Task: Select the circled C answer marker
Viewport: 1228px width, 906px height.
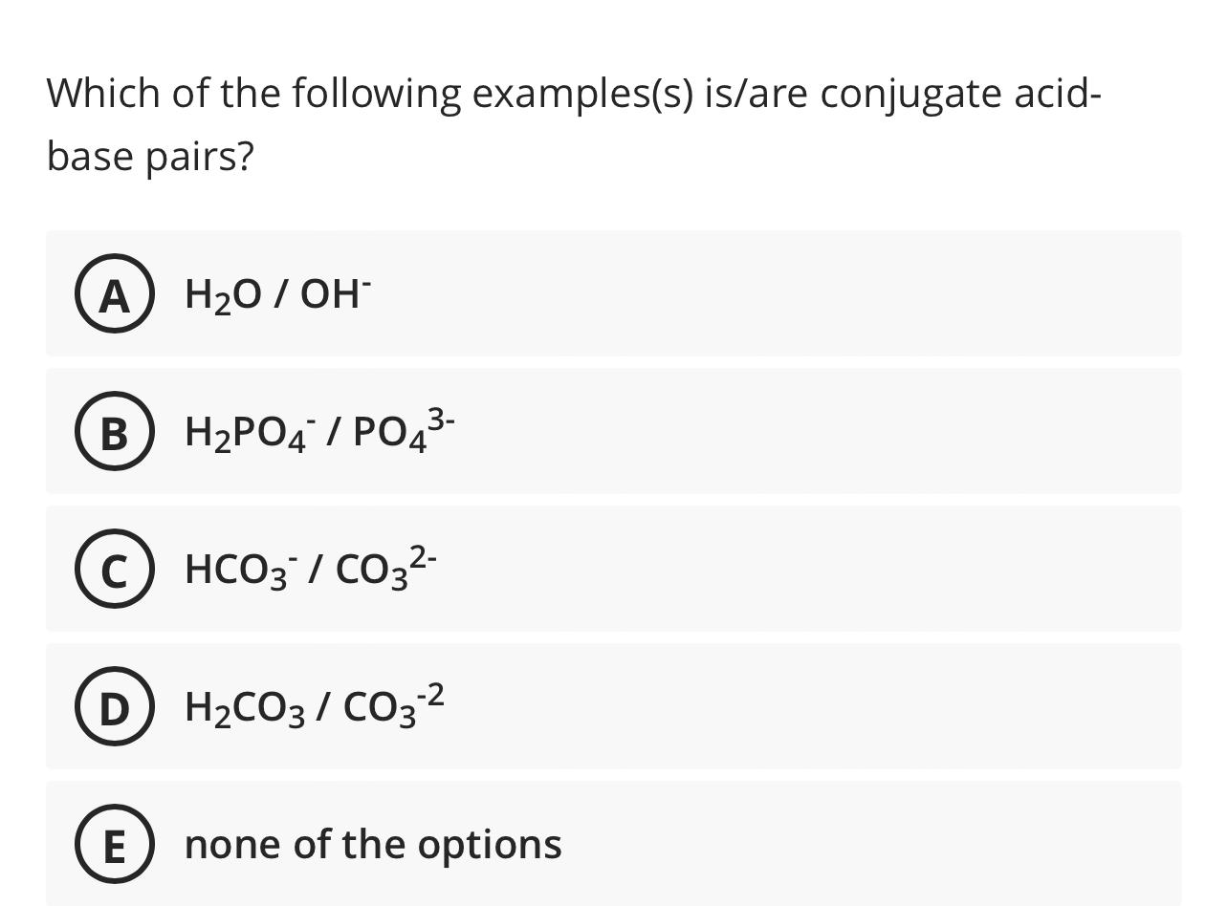Action: point(115,571)
